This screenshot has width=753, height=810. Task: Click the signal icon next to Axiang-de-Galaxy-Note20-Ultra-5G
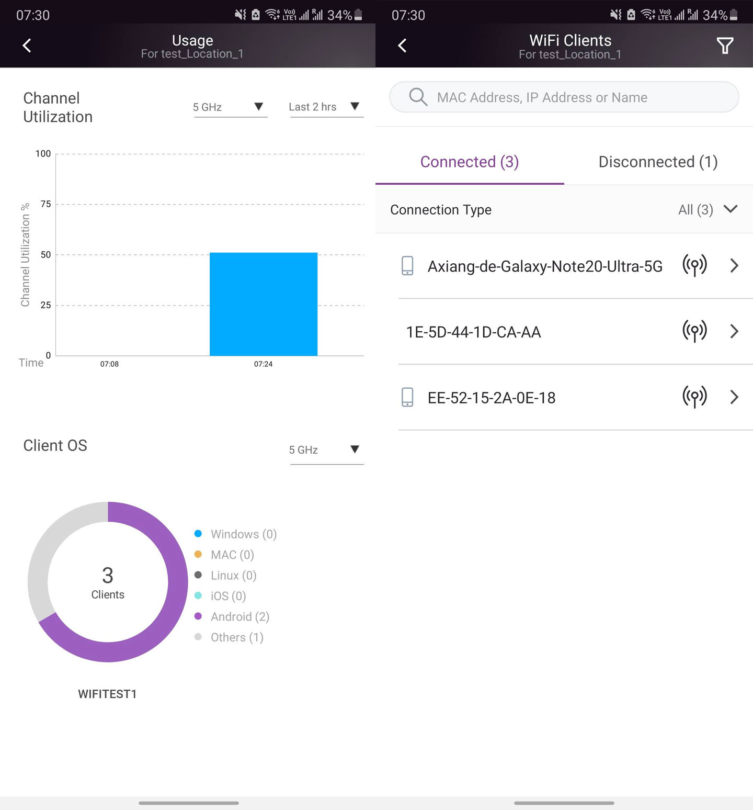point(694,266)
